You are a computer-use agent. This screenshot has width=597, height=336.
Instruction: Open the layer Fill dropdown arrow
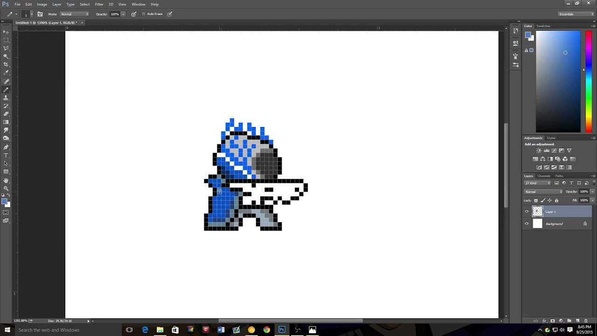click(x=592, y=201)
